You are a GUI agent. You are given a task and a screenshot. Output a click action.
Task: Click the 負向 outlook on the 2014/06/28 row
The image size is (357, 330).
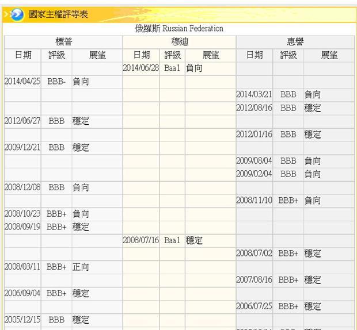click(194, 68)
